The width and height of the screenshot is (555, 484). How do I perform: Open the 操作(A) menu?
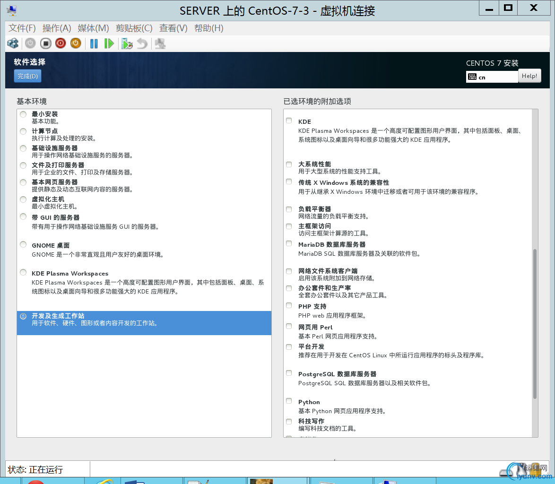[x=57, y=28]
